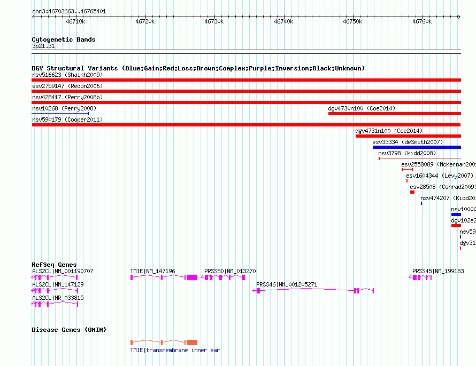Select the ALS2CL NM_001190707 transcript glyph
The height and width of the screenshot is (366, 476).
tap(55, 277)
